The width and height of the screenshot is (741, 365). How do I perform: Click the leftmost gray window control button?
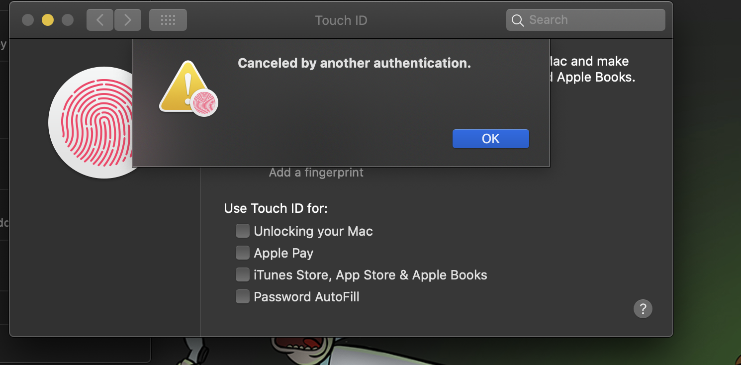[x=28, y=20]
